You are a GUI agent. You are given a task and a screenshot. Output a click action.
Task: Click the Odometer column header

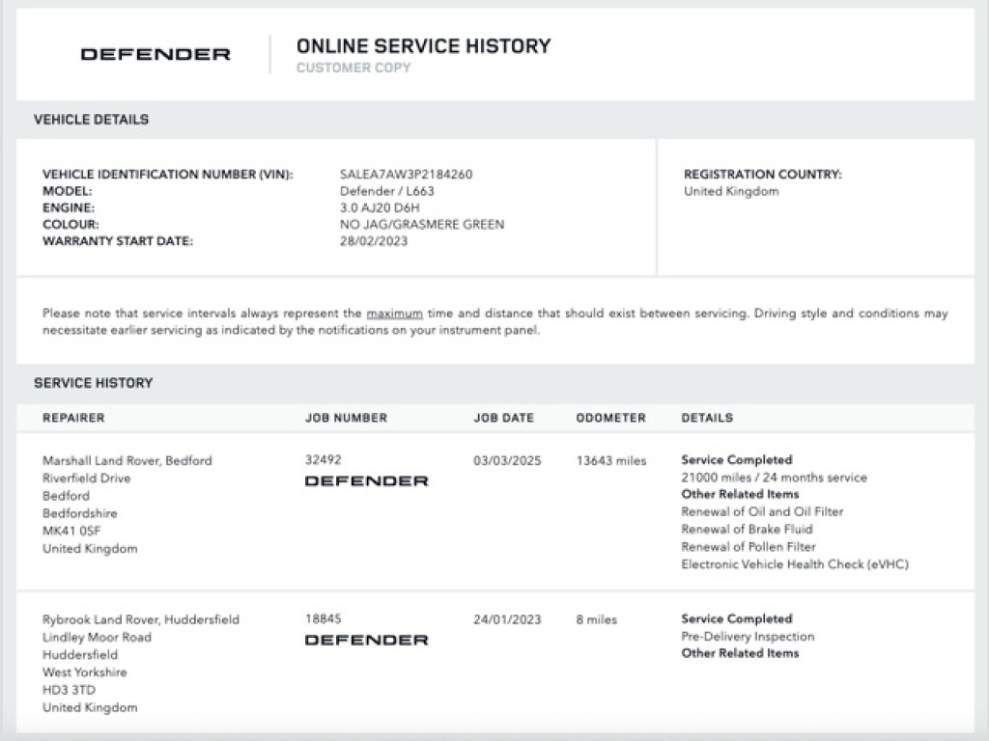610,418
